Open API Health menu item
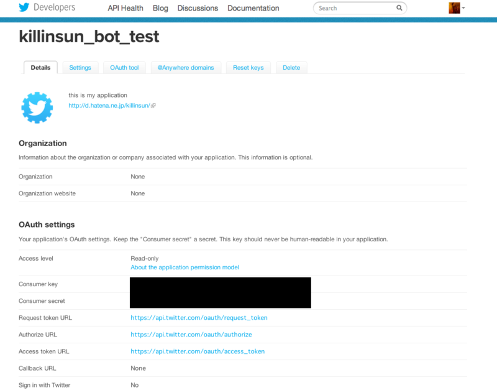Screen dimensions: 497x390 (125, 8)
